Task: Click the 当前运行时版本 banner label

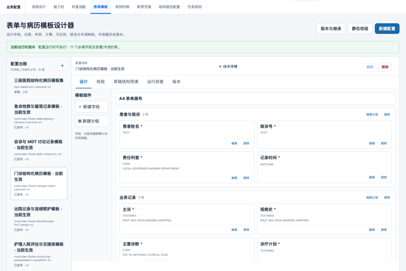Action: (23, 47)
